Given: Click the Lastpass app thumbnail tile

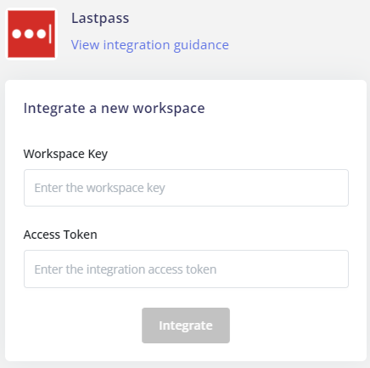Looking at the screenshot, I should 31,34.
